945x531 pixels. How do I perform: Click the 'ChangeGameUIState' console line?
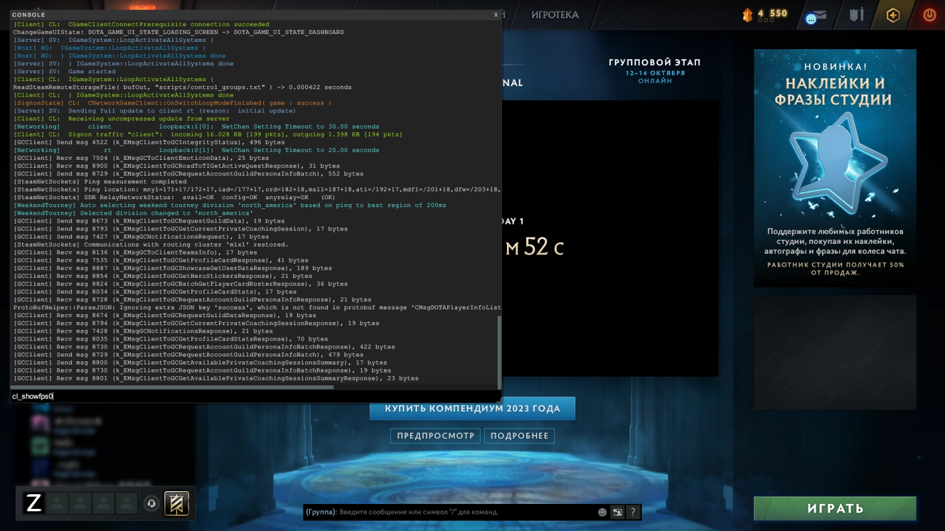coord(178,32)
